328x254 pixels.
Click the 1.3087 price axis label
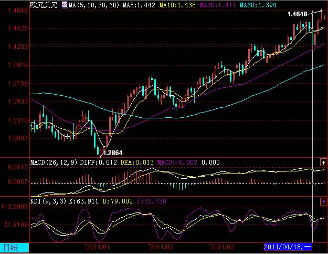(x=18, y=138)
